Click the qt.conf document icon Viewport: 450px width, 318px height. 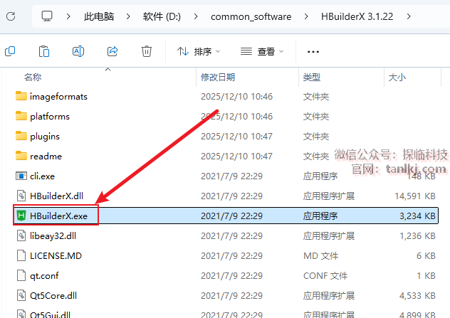click(x=21, y=275)
